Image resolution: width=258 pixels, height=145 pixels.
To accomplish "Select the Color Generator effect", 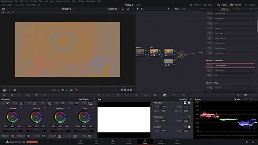I will (x=230, y=65).
